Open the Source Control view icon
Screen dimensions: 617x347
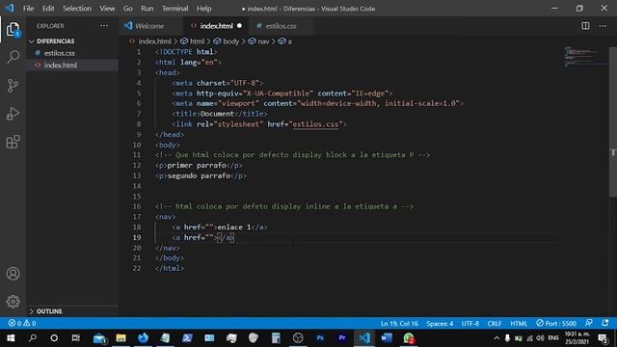tap(13, 86)
